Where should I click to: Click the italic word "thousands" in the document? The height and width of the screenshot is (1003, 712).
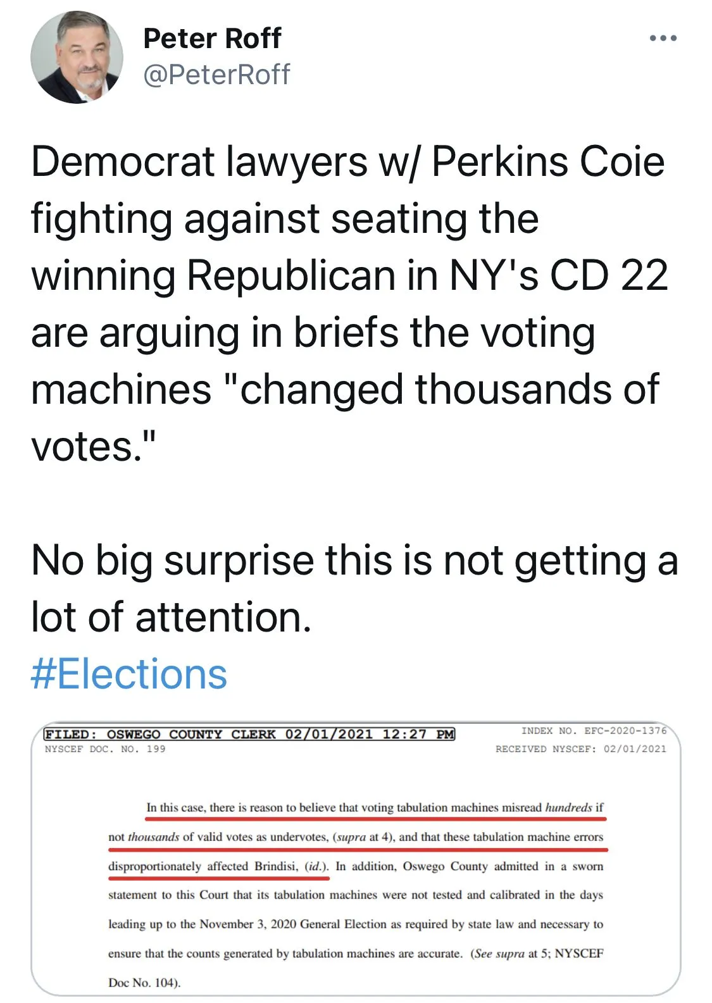pyautogui.click(x=154, y=837)
